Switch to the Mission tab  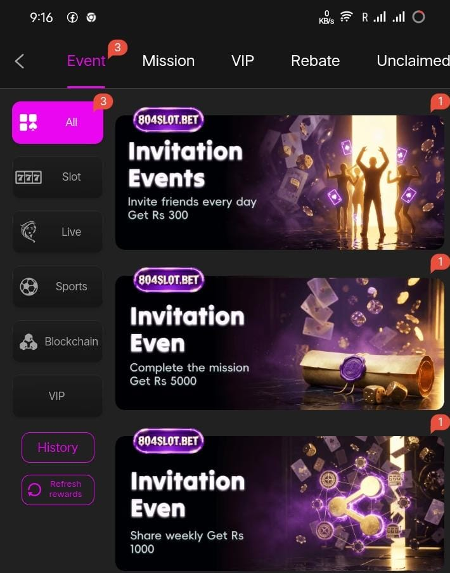coord(169,61)
